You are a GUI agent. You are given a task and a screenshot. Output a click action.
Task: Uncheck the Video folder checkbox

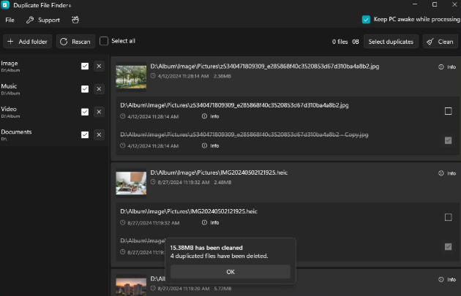[85, 112]
